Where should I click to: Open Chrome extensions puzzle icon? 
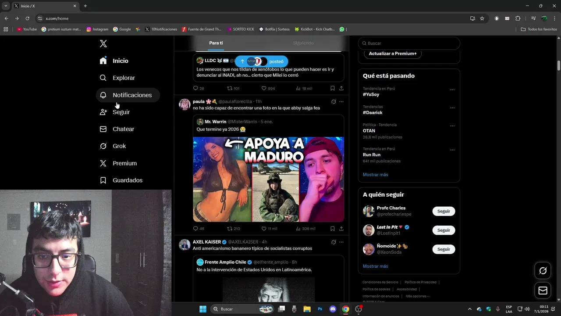(518, 18)
